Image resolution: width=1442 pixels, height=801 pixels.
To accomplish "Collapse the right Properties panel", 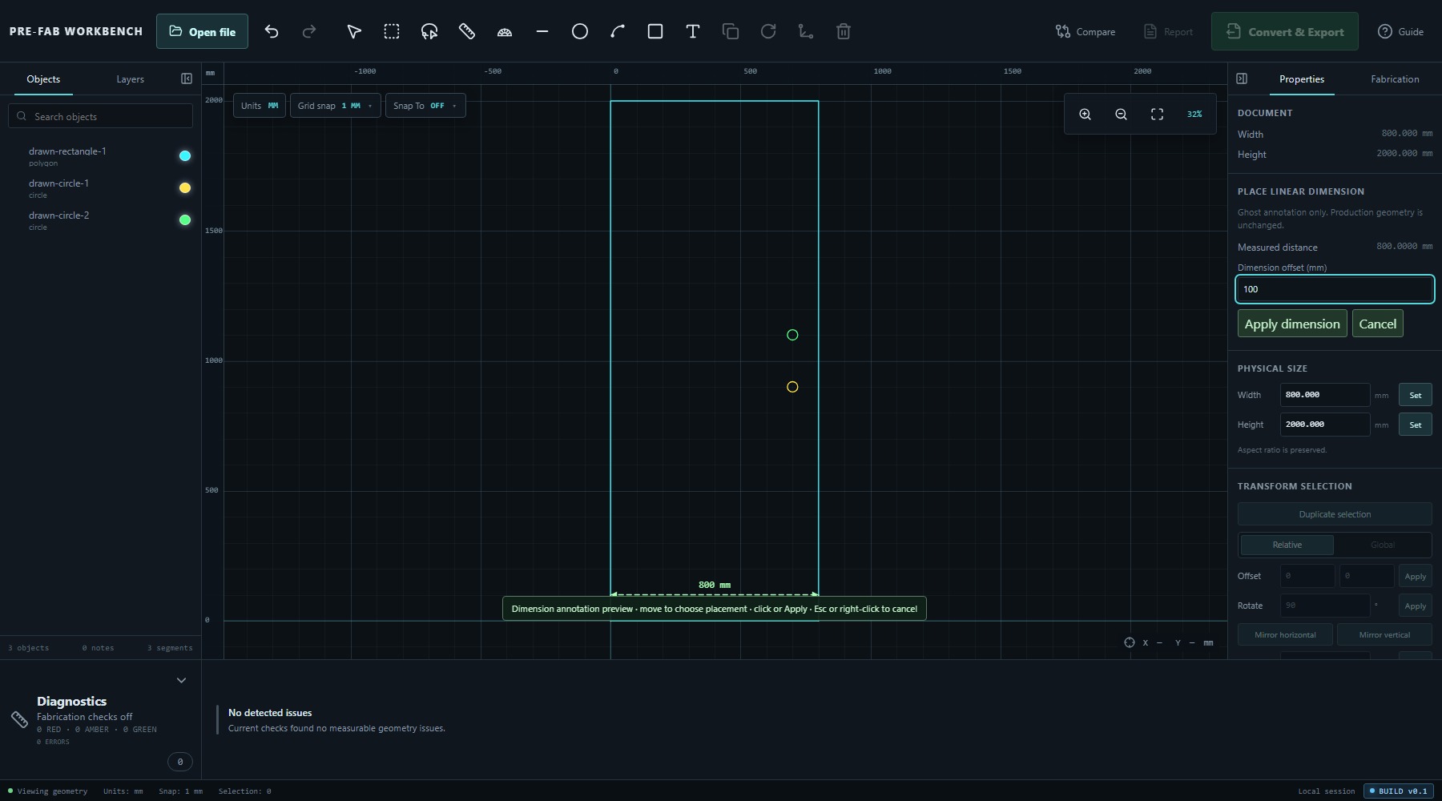I will point(1242,78).
